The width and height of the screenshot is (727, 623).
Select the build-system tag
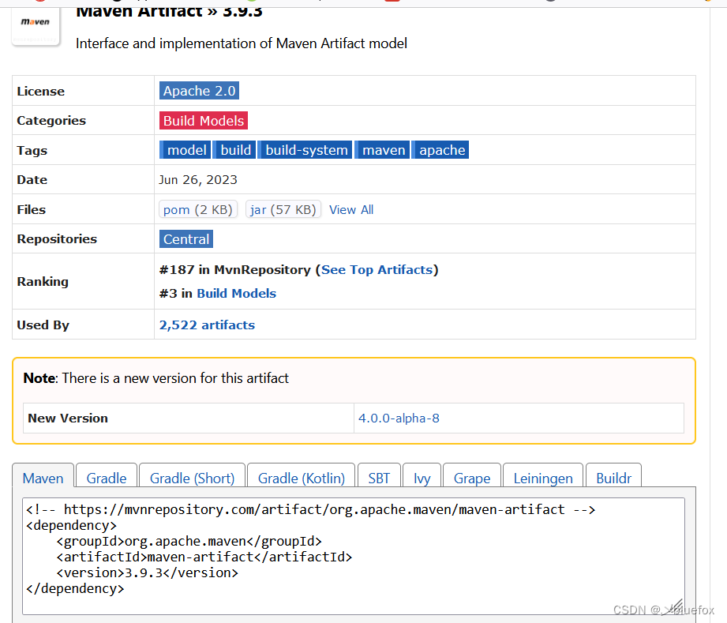point(305,150)
